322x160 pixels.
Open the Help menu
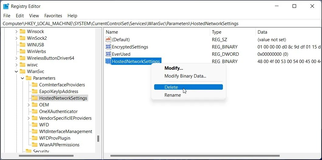tap(72, 16)
